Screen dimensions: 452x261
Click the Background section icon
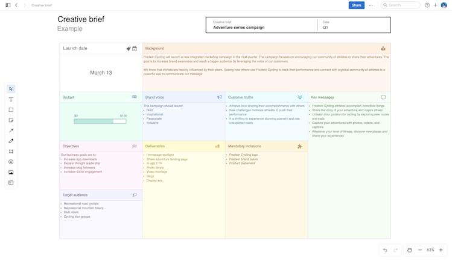click(383, 49)
